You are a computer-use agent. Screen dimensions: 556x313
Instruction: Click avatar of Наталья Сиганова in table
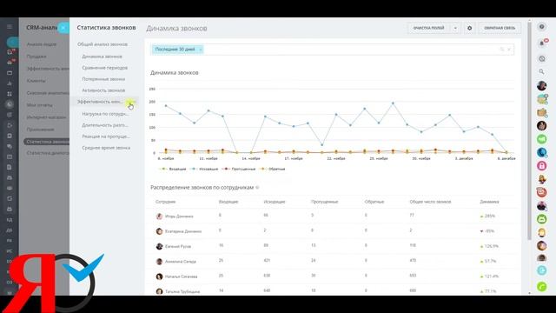click(x=159, y=276)
